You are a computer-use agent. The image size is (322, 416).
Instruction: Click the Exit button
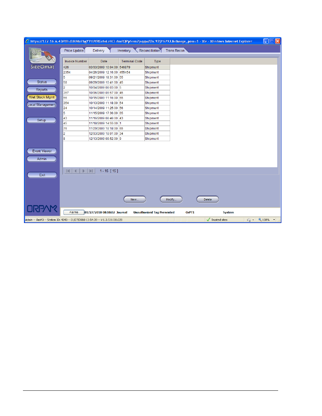(42, 175)
